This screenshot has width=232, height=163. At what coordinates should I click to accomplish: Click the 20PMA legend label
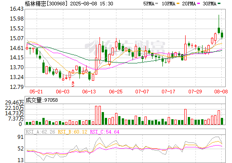(x=189, y=4)
